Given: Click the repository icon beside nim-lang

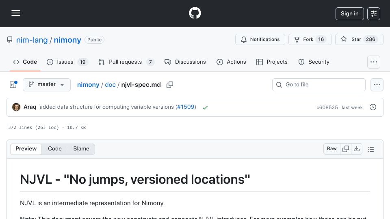Looking at the screenshot, I should point(10,40).
